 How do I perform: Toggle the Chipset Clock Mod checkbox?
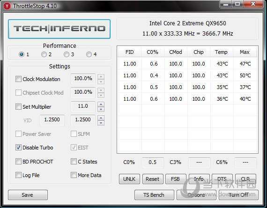[18, 93]
